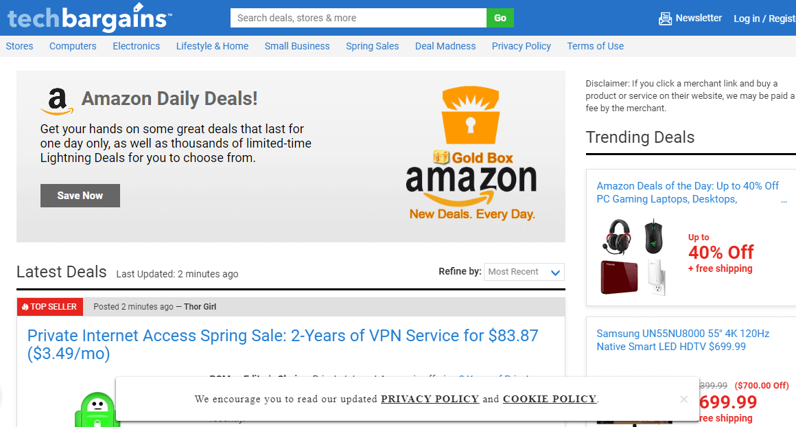This screenshot has width=796, height=427.
Task: Click the Amazon Gold Box banner image
Action: click(x=471, y=154)
